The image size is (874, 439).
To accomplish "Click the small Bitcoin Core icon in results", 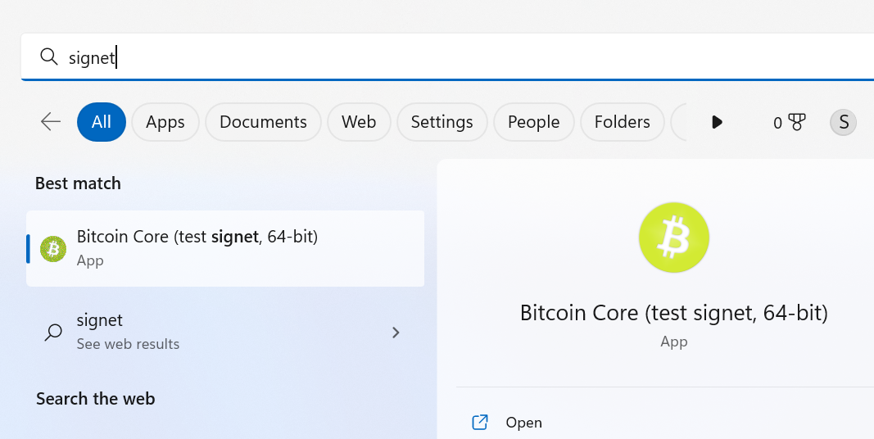I will [x=53, y=249].
